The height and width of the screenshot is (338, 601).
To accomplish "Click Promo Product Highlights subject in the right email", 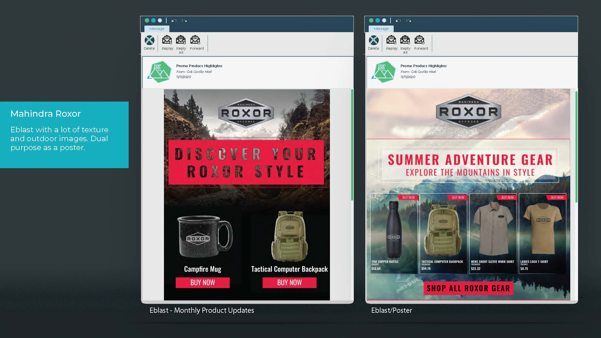I will point(424,66).
